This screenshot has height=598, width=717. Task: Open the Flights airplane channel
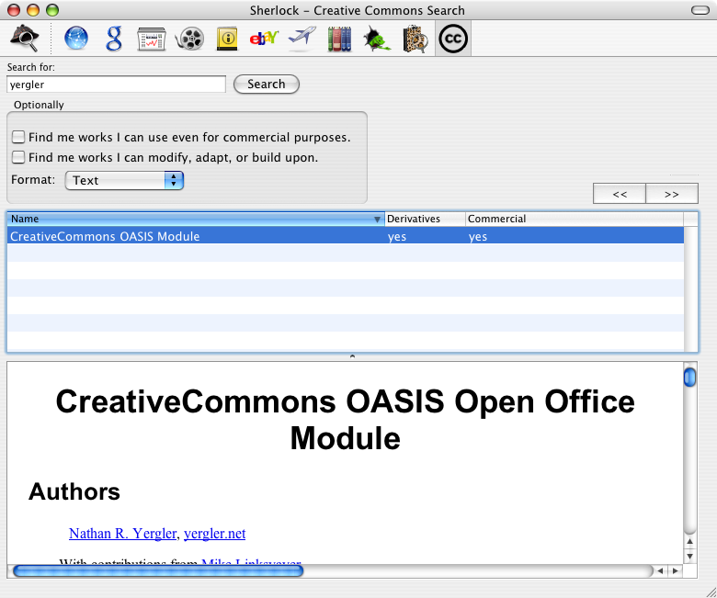pos(302,38)
